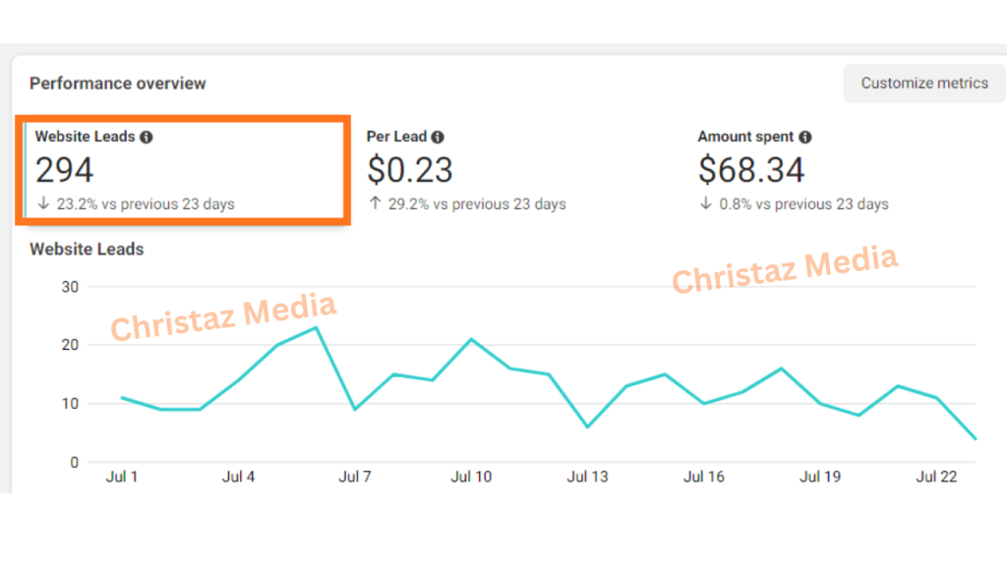Click the Performance overview heading

118,84
